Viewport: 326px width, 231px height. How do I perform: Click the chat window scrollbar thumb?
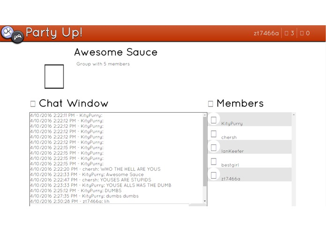(x=205, y=152)
